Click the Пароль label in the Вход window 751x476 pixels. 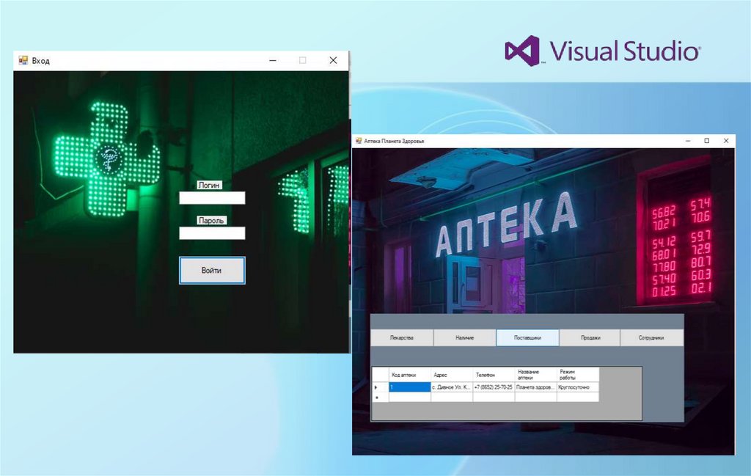(x=211, y=220)
